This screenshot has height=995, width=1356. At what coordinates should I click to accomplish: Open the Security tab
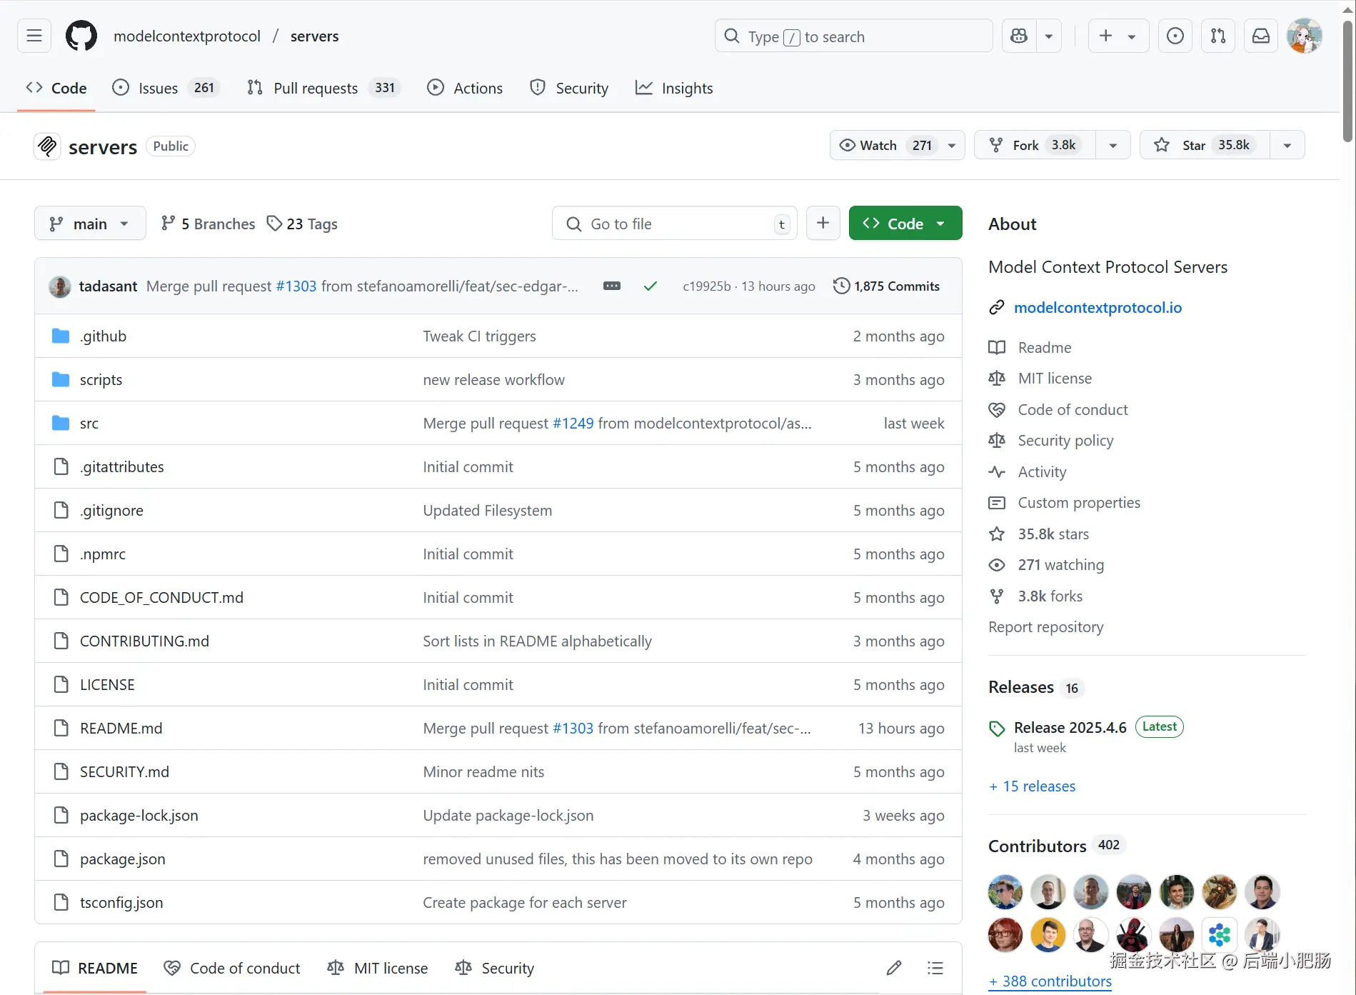point(569,88)
